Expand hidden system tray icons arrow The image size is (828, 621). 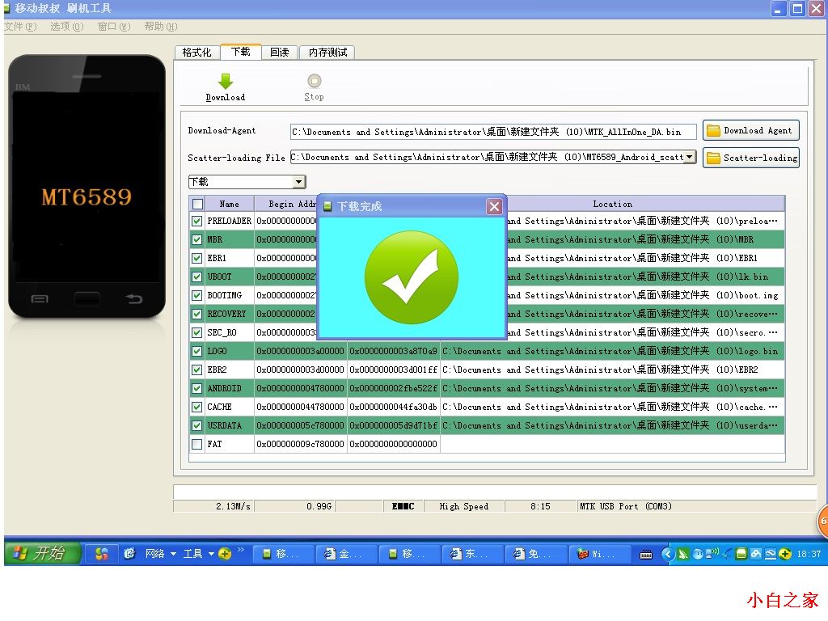[667, 553]
